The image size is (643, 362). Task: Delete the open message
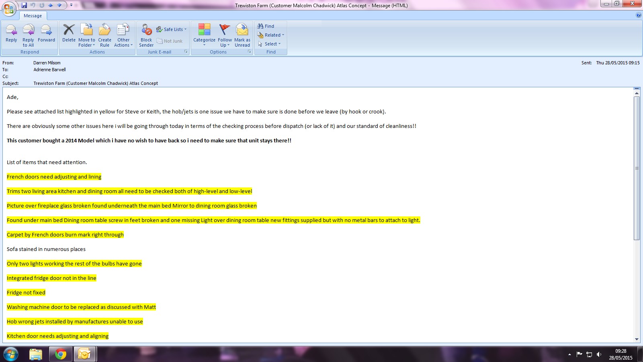[69, 33]
